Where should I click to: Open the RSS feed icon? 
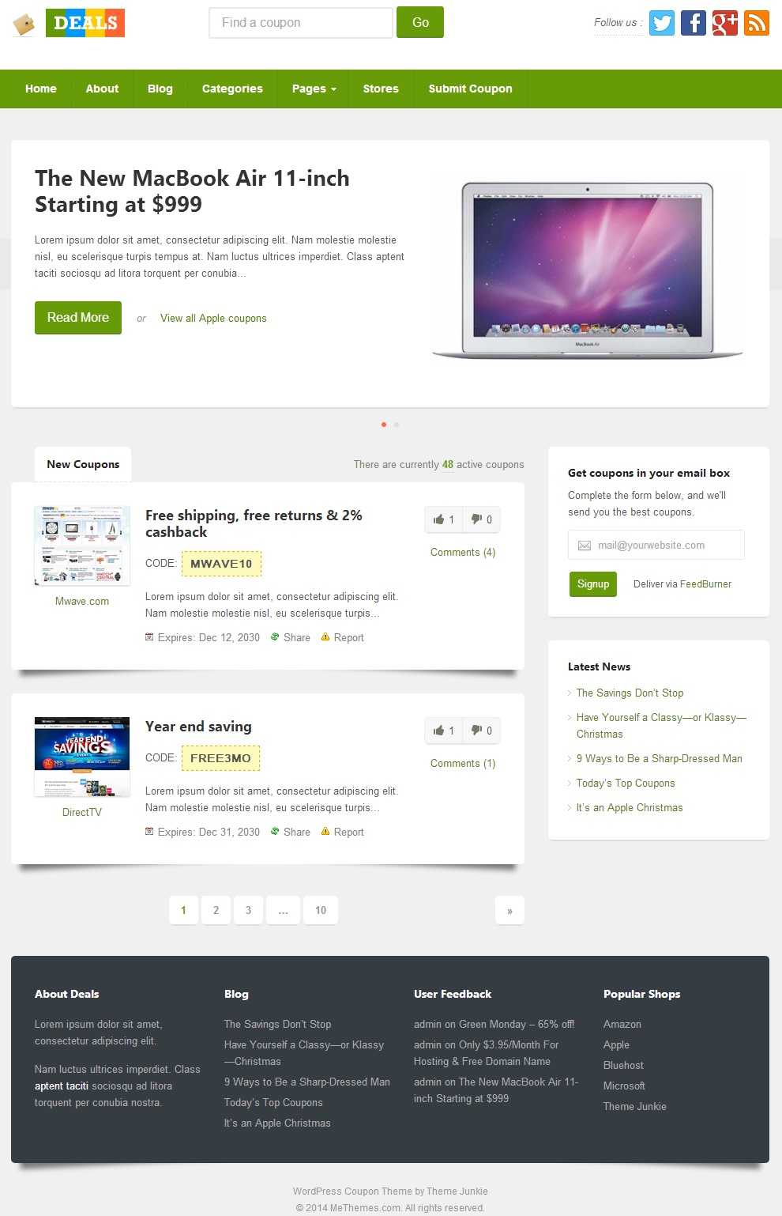pyautogui.click(x=757, y=23)
